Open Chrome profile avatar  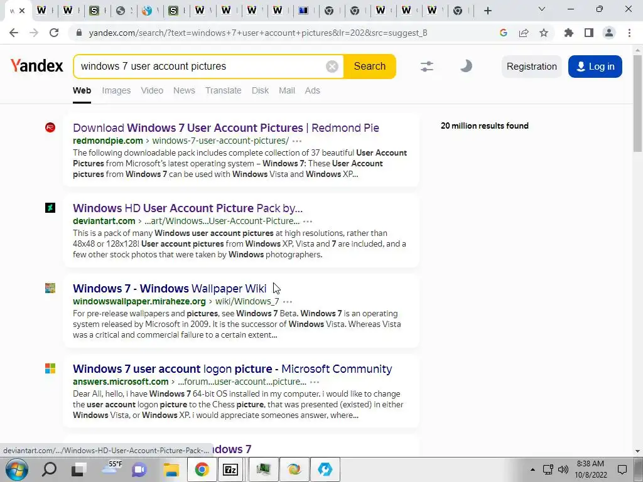point(609,33)
